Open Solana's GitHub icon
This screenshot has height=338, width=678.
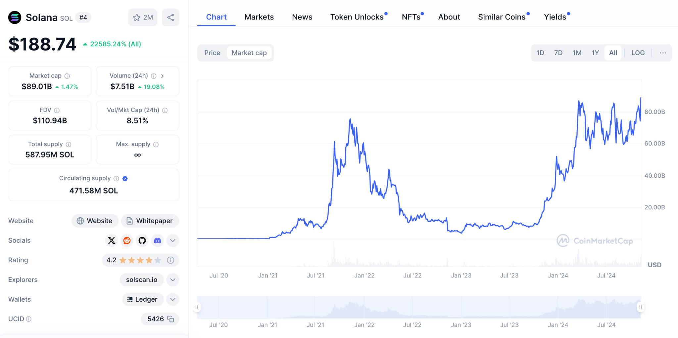click(142, 240)
